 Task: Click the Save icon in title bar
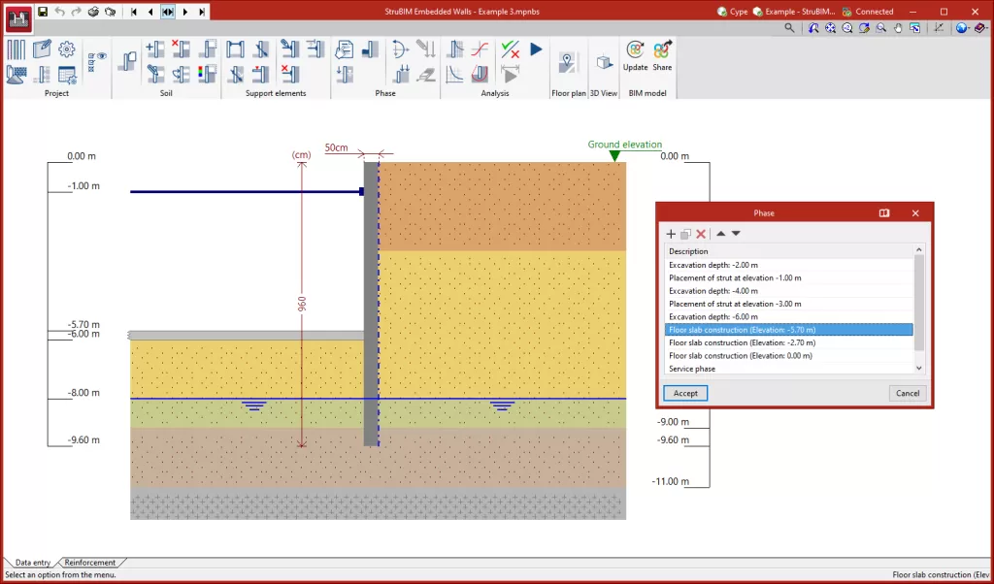[x=43, y=12]
